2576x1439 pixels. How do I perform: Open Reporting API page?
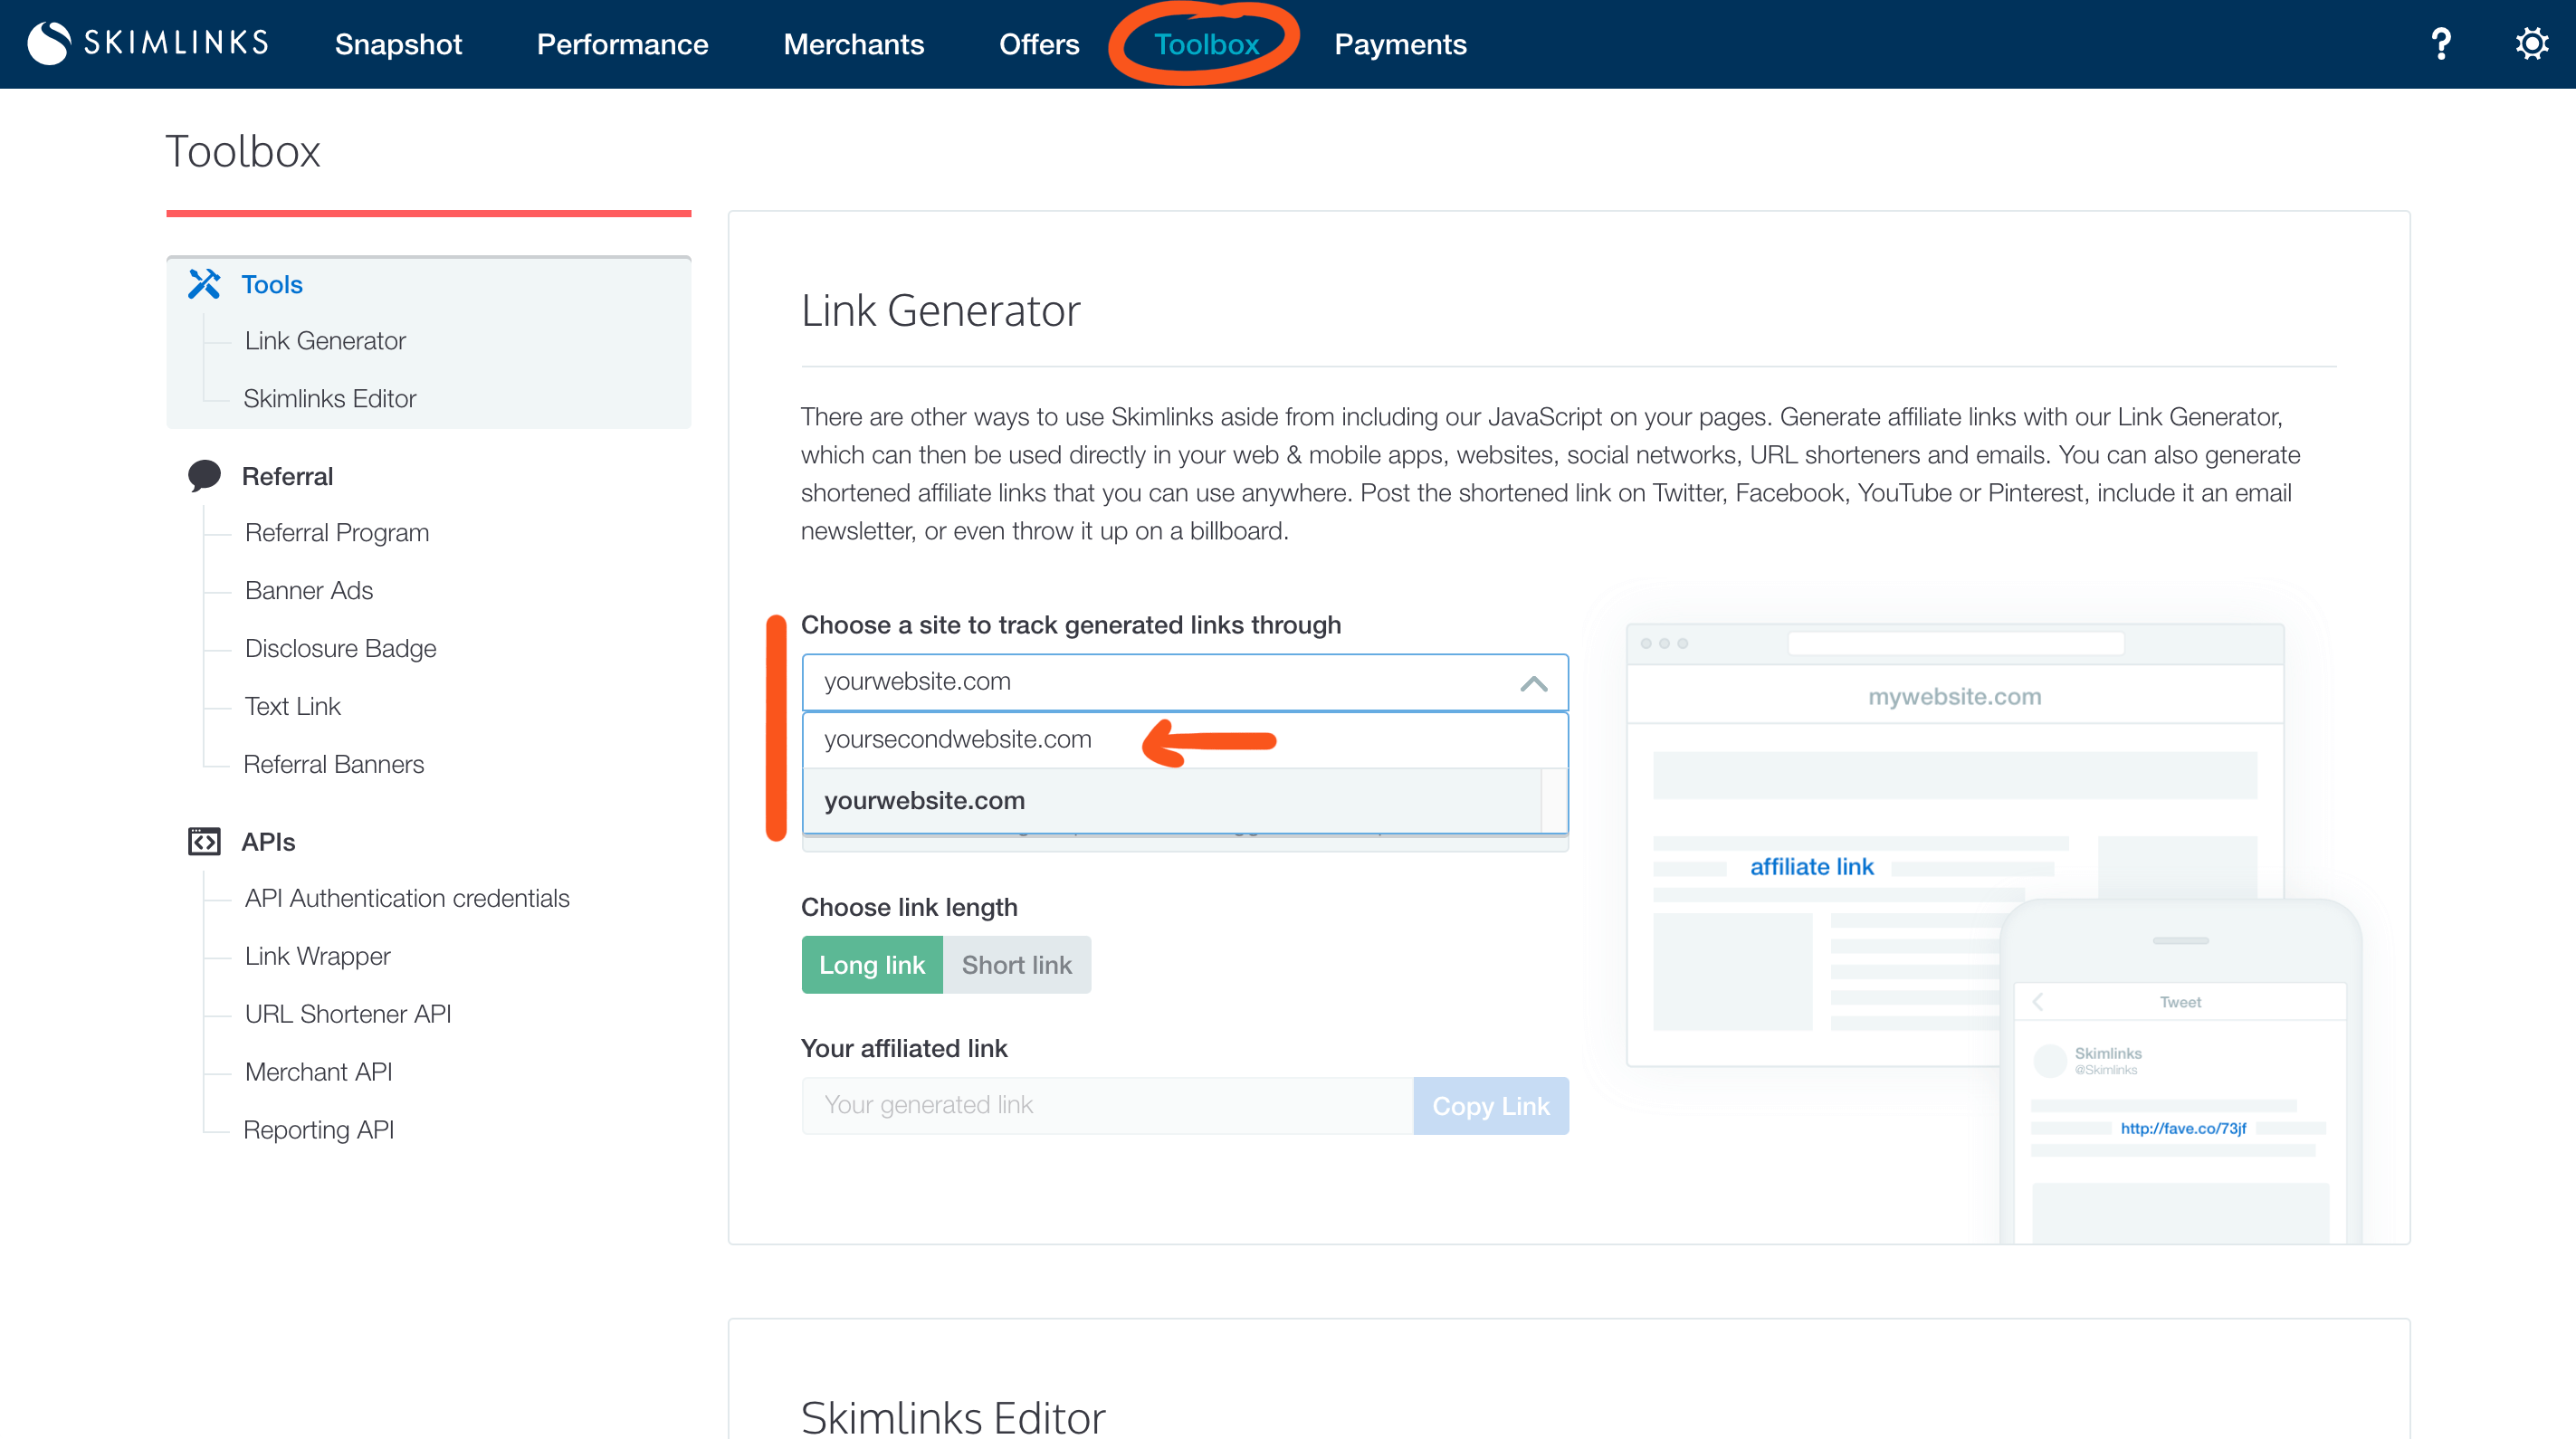pos(318,1131)
